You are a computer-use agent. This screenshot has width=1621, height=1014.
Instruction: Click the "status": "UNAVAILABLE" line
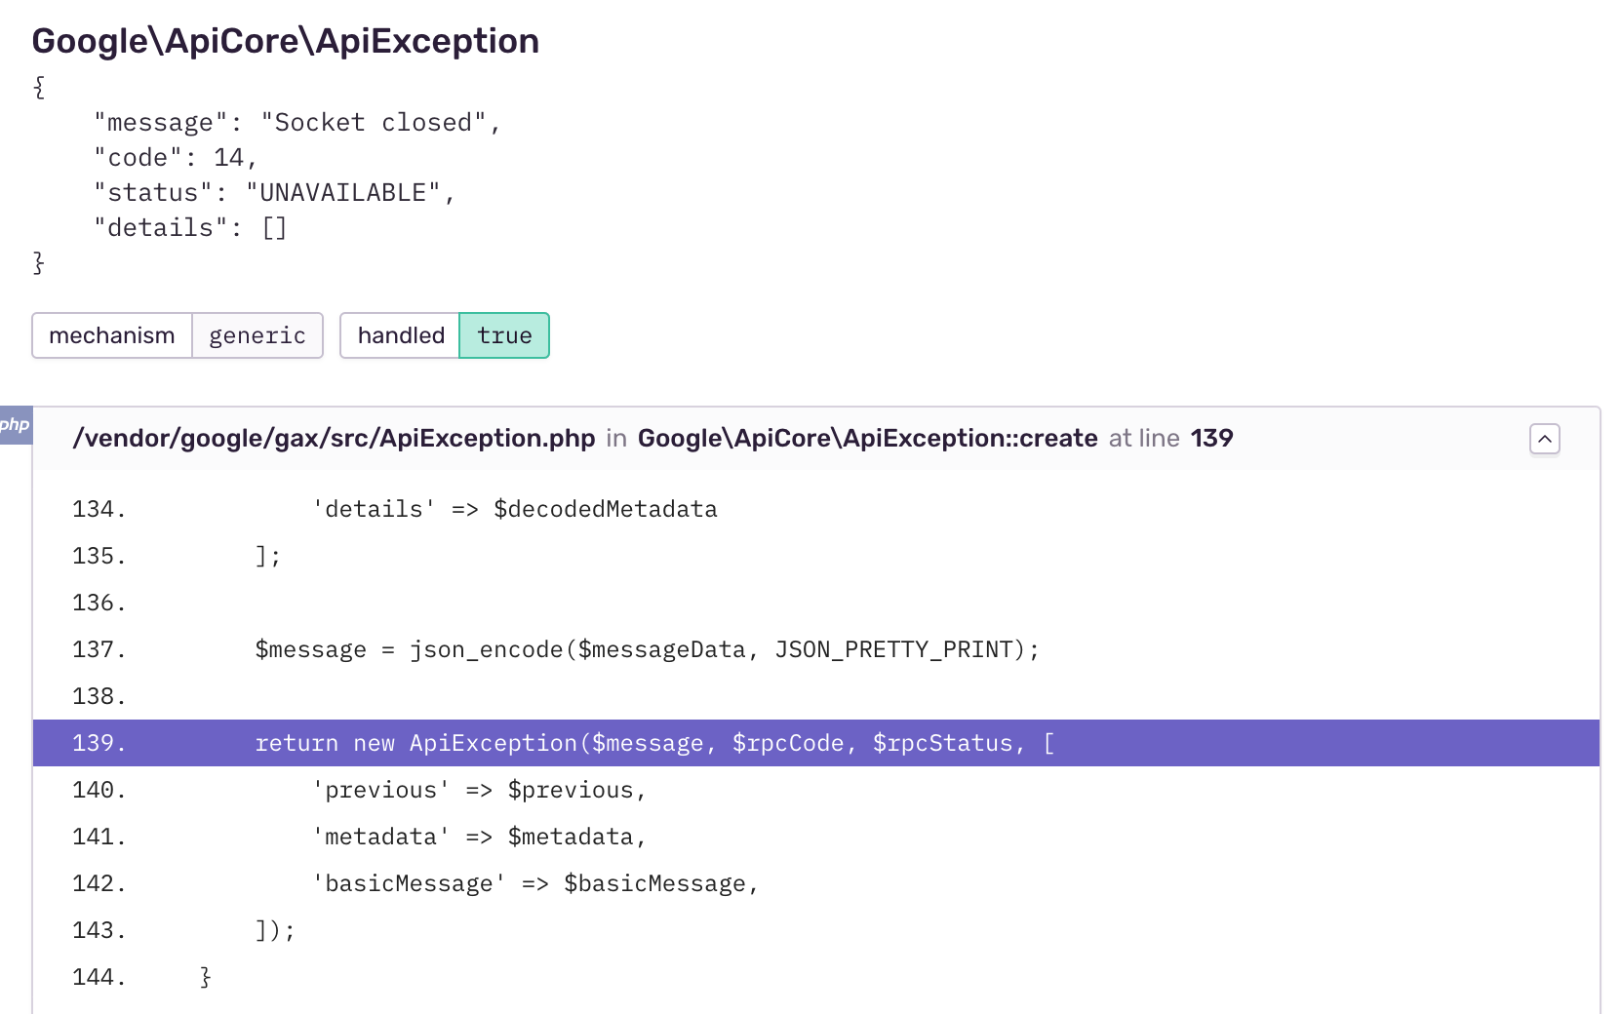(x=275, y=193)
